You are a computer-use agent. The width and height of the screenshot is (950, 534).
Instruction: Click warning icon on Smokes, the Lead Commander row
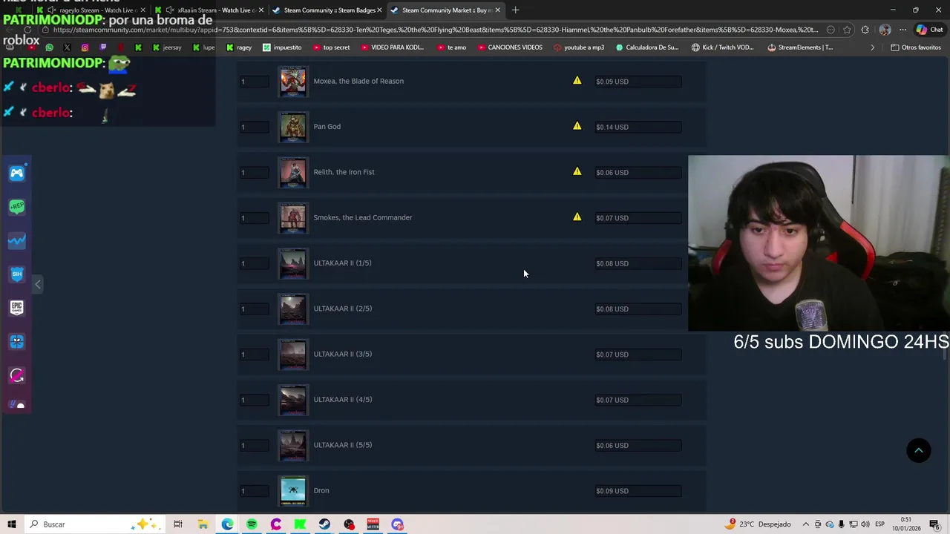[577, 217]
